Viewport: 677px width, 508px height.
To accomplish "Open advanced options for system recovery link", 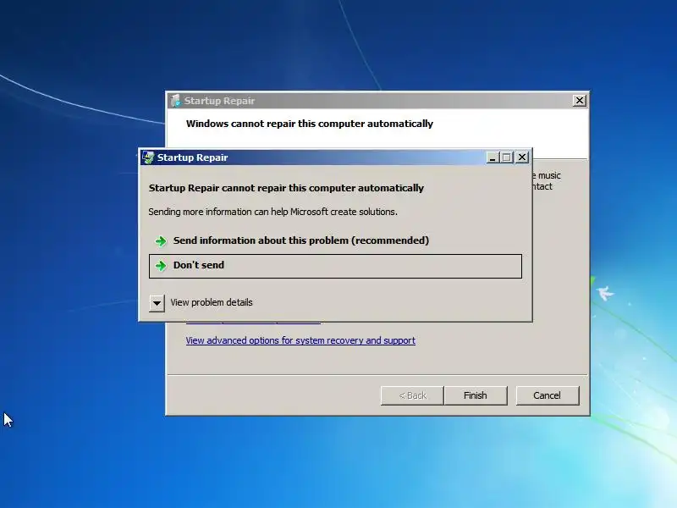I will click(300, 340).
